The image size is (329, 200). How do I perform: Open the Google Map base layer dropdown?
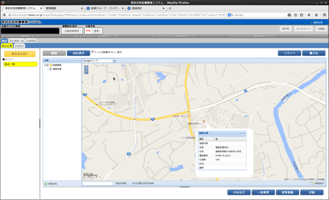[99, 61]
